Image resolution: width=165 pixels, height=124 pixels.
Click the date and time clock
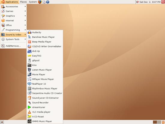(x=150, y=2)
